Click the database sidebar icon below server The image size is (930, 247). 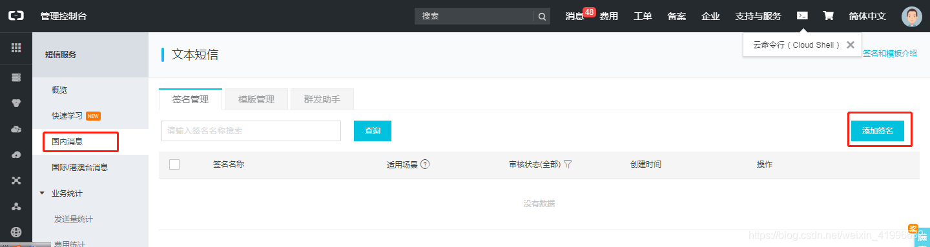coord(16,103)
